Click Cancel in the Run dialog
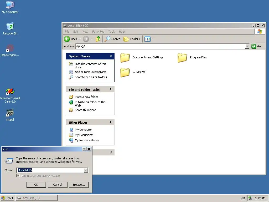 (58, 185)
